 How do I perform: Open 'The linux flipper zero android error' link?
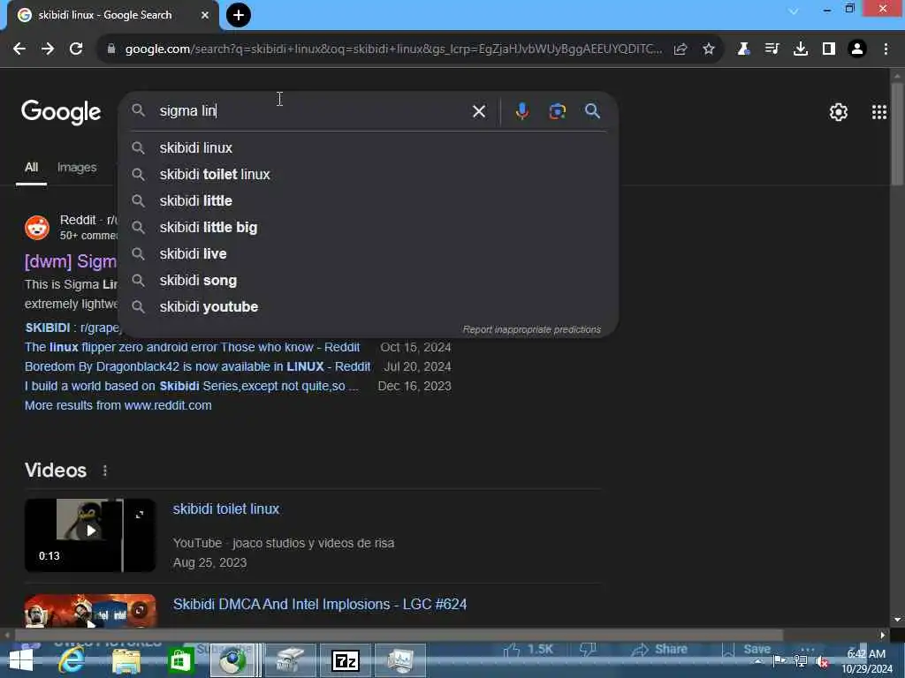[x=192, y=347]
